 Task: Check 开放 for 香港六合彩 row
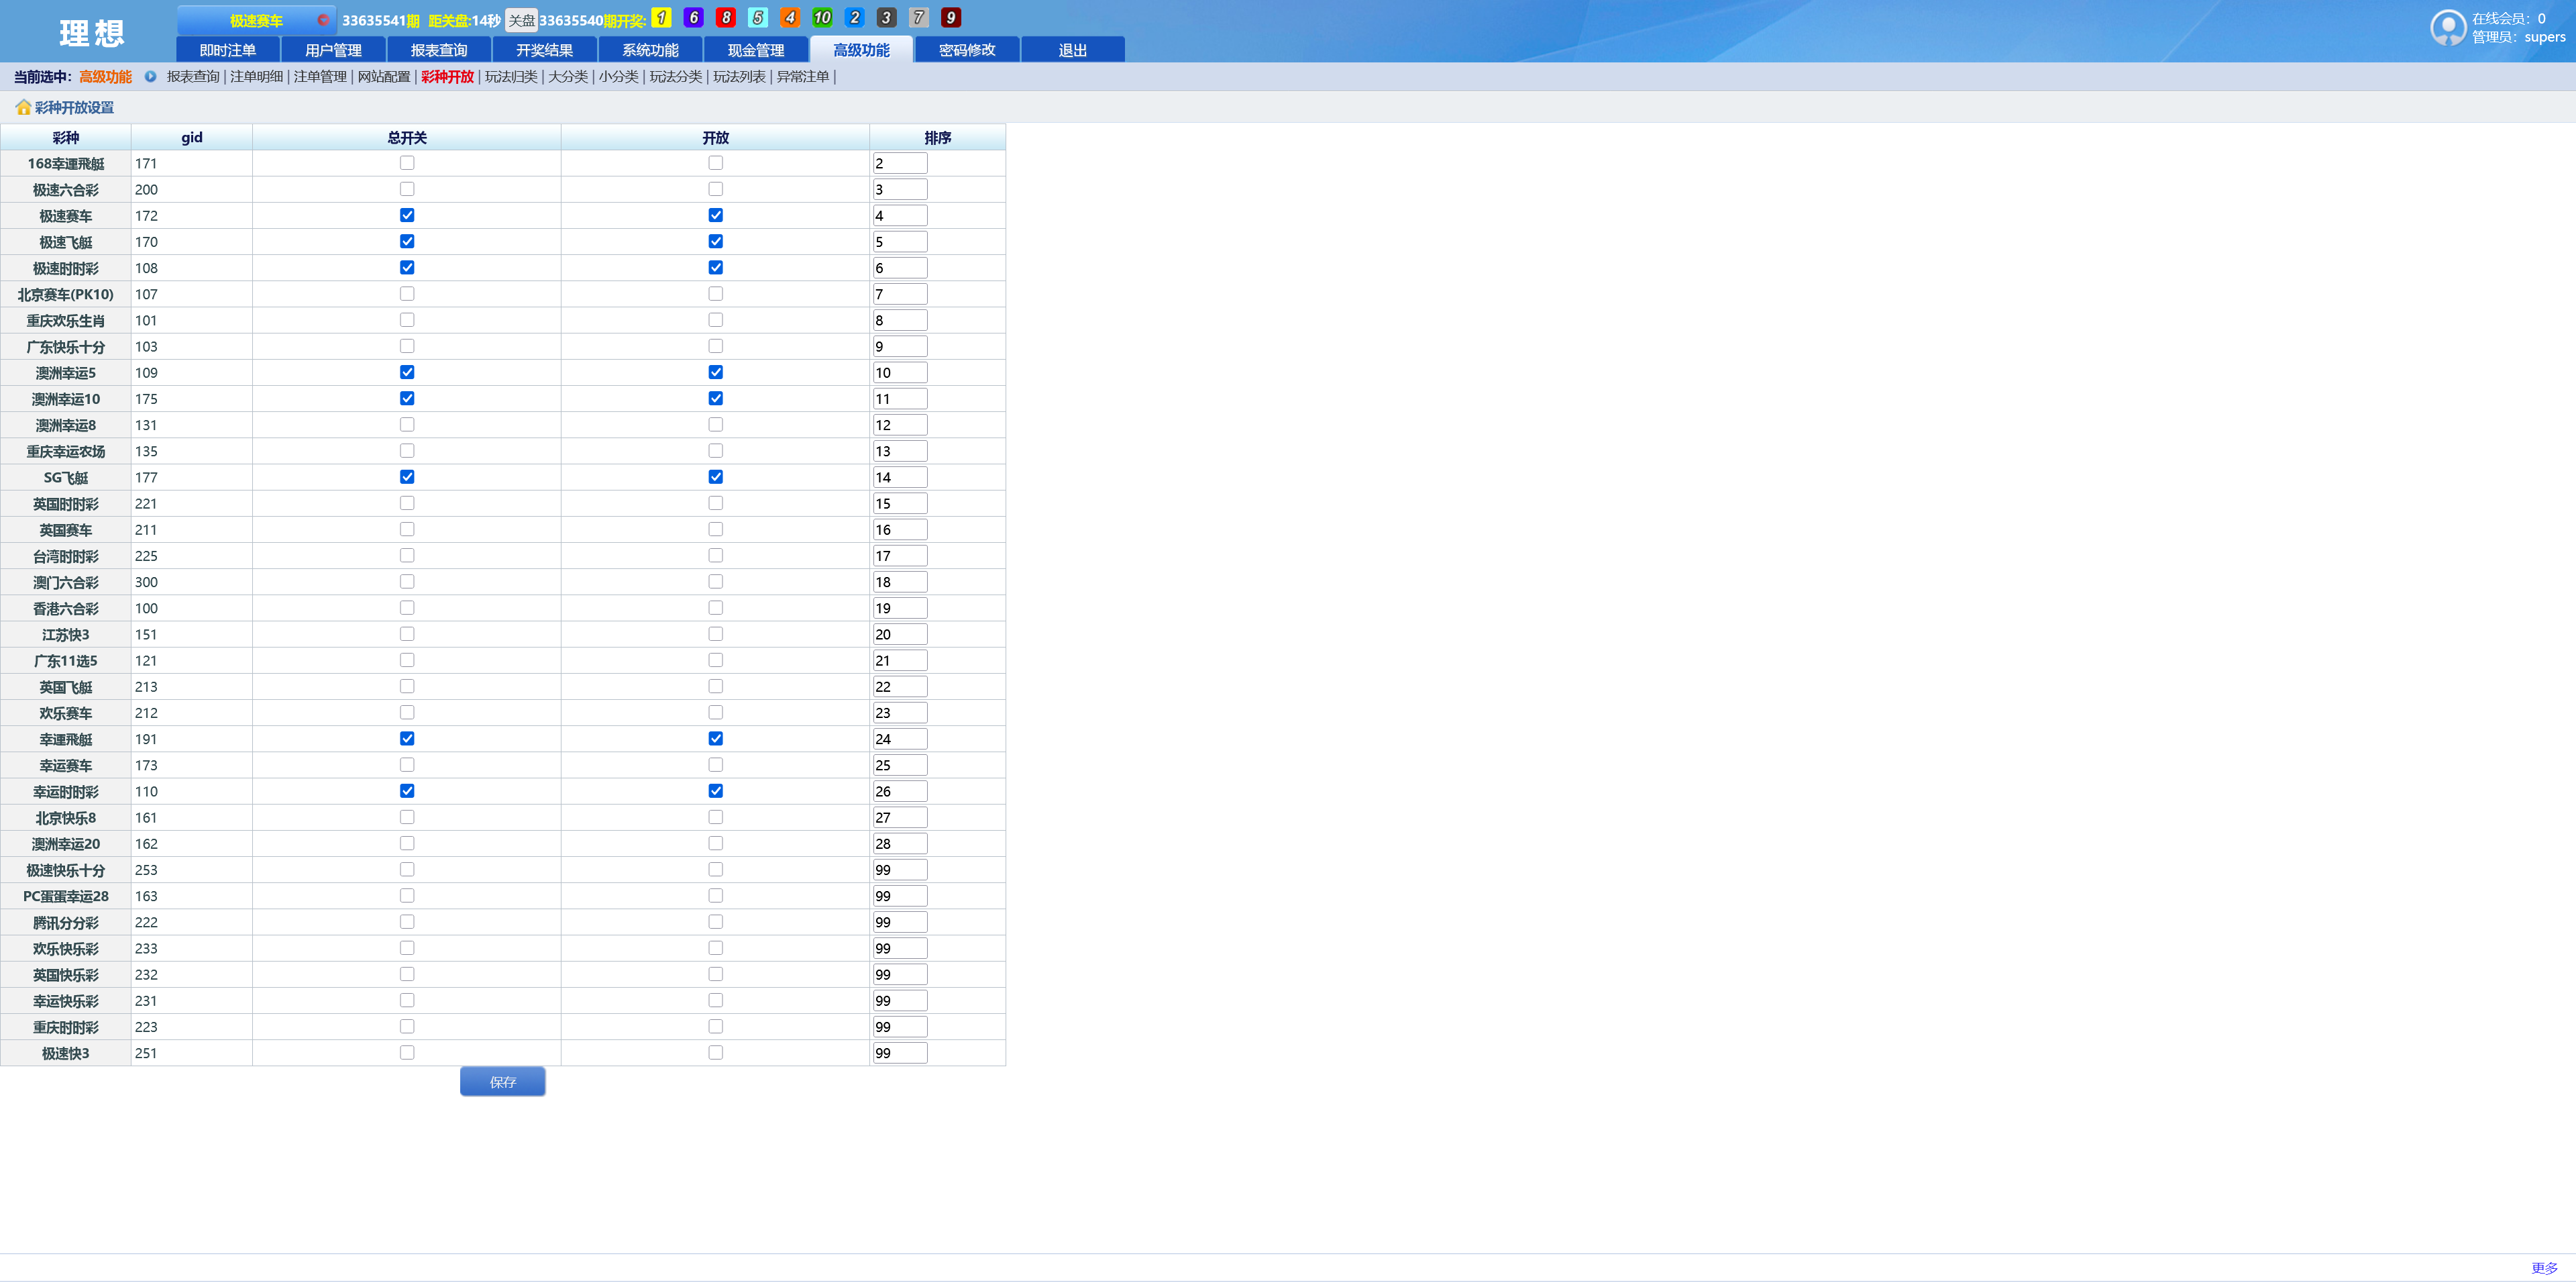click(x=715, y=608)
